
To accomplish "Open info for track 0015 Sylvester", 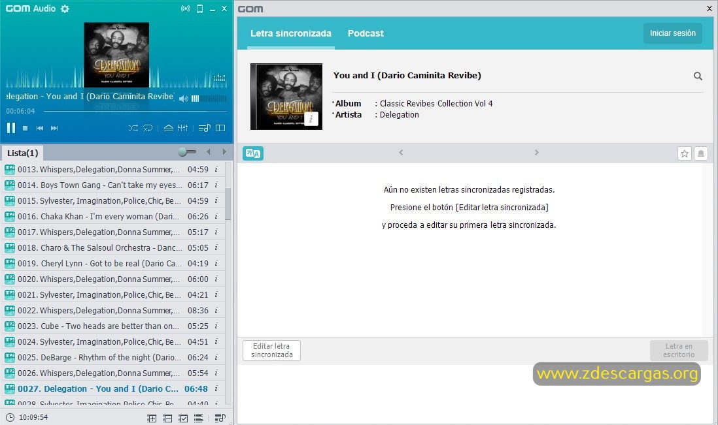I will [216, 200].
